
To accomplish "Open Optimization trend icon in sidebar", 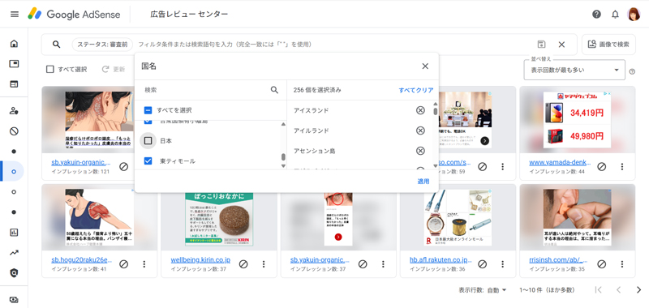I will coord(14,253).
